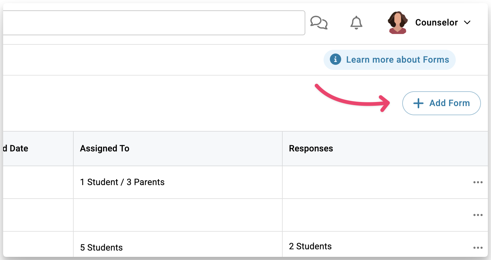Click the Counselor user name
491x260 pixels.
click(x=436, y=23)
